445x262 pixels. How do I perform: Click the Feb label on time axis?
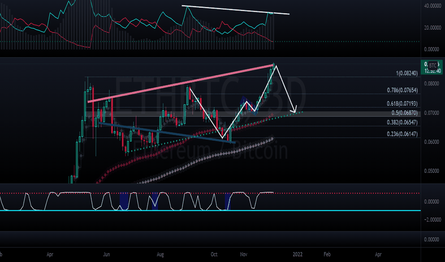coord(327,254)
